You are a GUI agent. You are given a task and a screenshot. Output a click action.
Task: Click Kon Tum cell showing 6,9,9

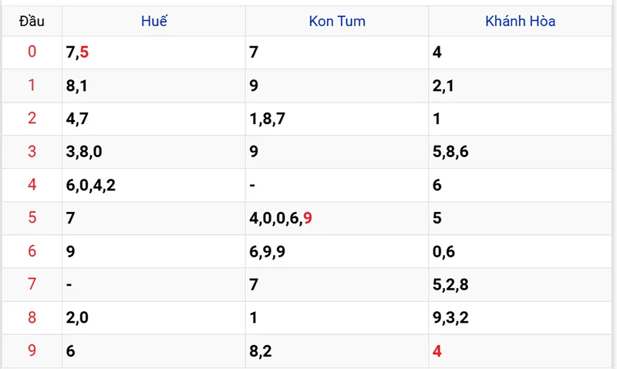(x=337, y=251)
